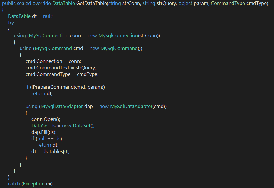Click the ds.Tables[0] assignment line
The height and width of the screenshot is (188, 274).
point(51,151)
